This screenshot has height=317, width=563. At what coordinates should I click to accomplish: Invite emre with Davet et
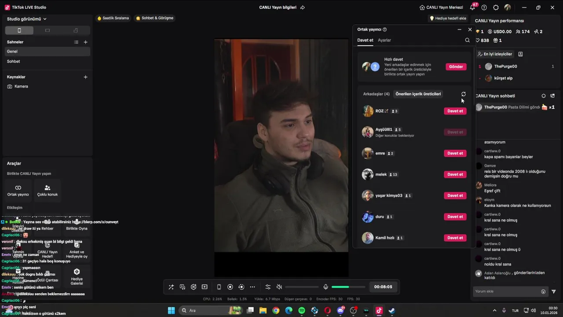click(x=455, y=153)
